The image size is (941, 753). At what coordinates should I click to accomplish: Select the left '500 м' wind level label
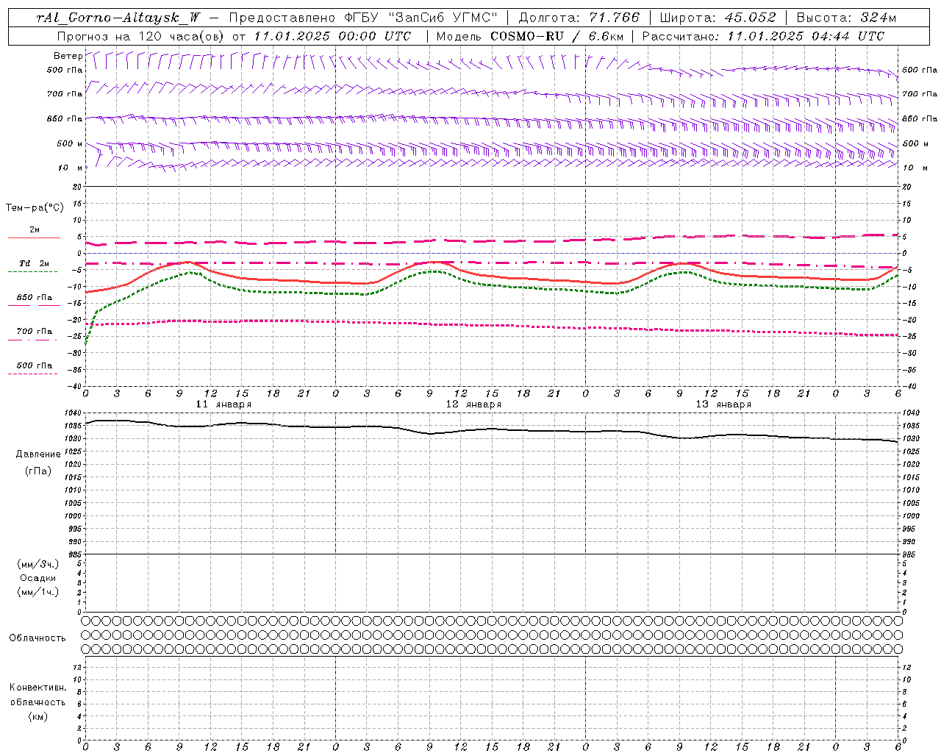[x=70, y=143]
